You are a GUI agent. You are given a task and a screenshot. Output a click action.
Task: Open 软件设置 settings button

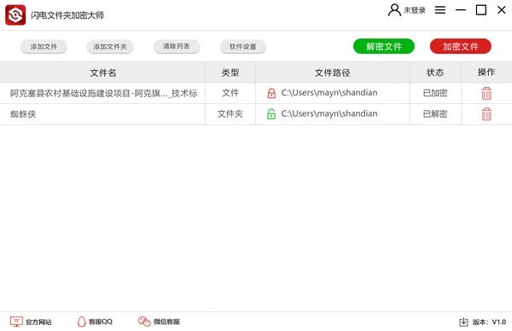coord(243,47)
